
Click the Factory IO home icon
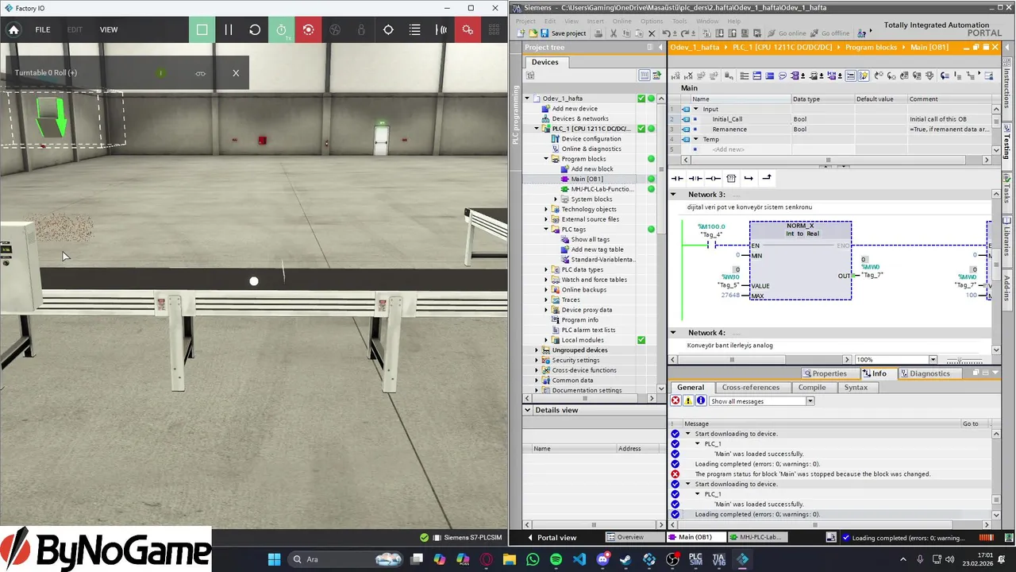pyautogui.click(x=13, y=29)
